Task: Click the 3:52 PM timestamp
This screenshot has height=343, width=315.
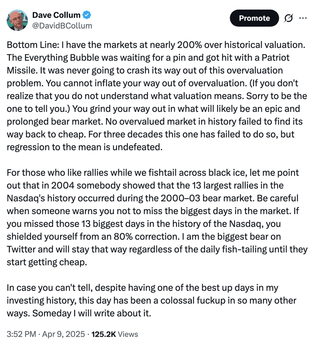Action: pos(21,334)
